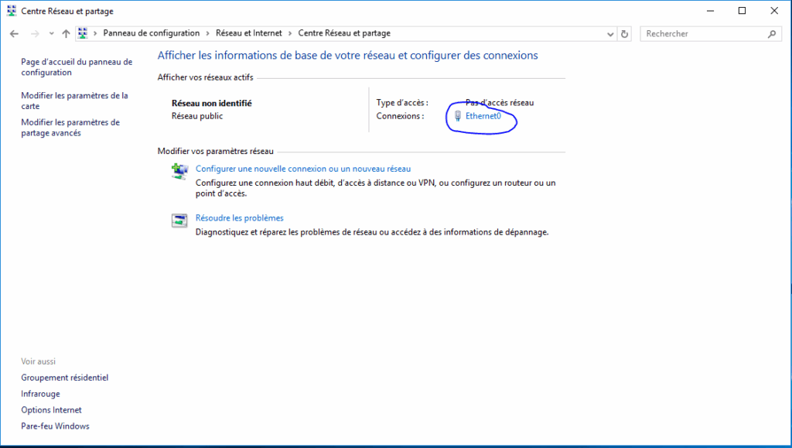The image size is (792, 448).
Task: Expand the chevron after Réseau et Internet
Action: [x=292, y=34]
